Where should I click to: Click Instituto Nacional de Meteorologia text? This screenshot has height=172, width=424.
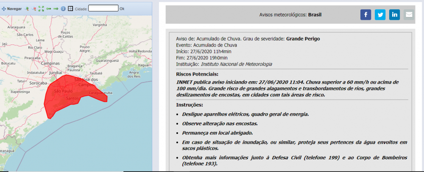coord(236,64)
